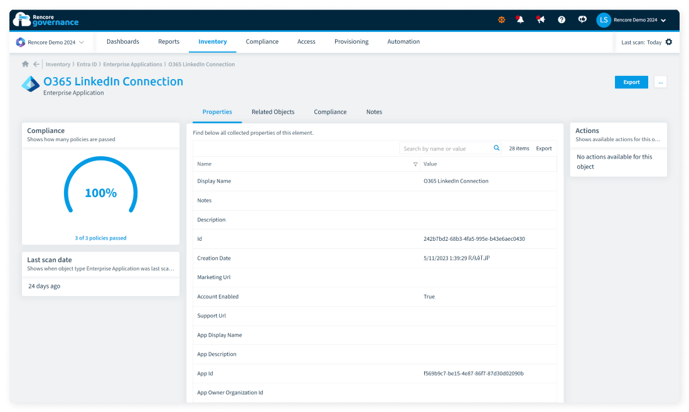Select the Creation Date property row
Viewport: 689px width, 412px height.
(x=375, y=258)
